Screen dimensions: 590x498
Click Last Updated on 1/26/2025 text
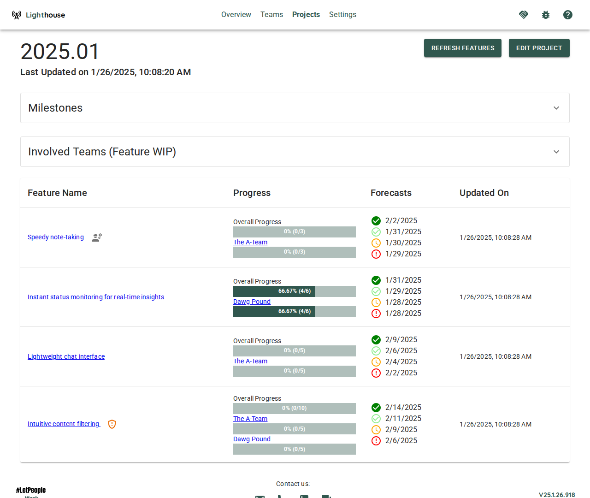click(106, 72)
